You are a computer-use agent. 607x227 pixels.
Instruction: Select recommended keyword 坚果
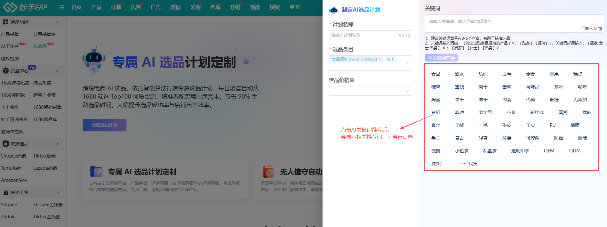point(554,74)
